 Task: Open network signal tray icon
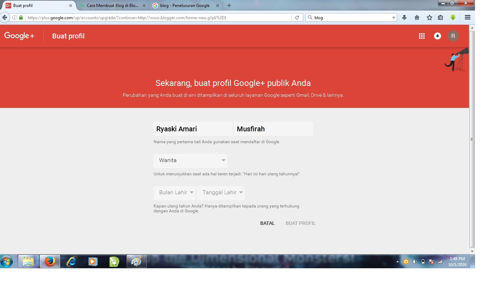coord(440,262)
